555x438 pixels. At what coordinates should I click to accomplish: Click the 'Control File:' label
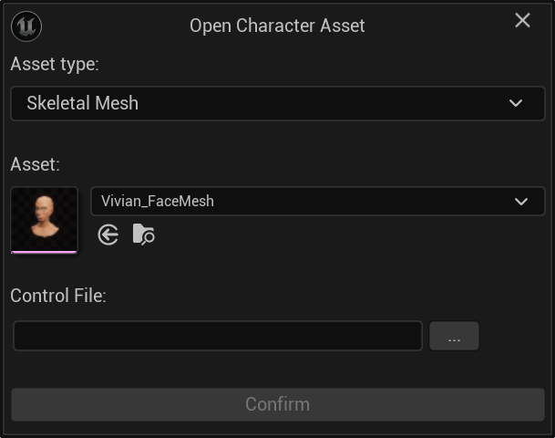coord(58,296)
